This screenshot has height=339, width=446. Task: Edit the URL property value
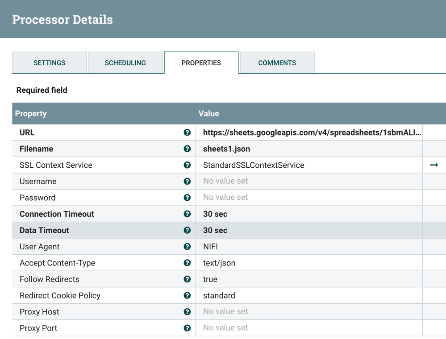(x=309, y=132)
